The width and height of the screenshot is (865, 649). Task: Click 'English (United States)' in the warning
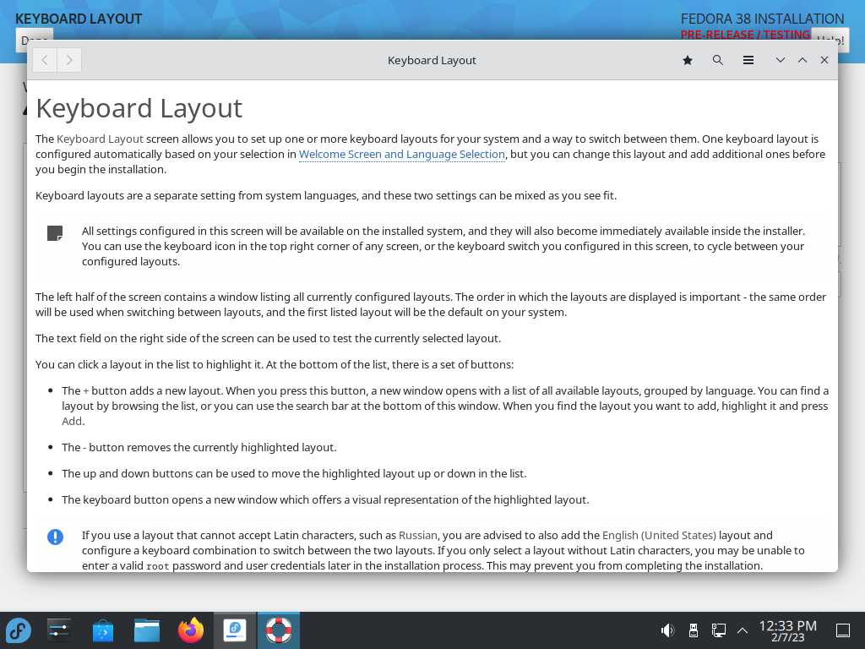(x=659, y=535)
